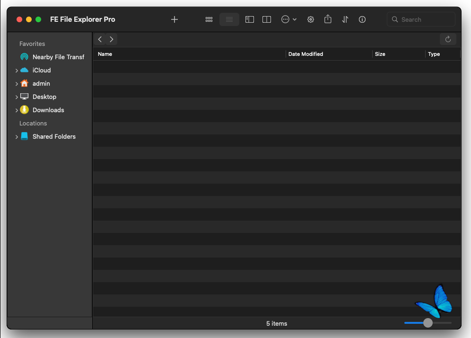Image resolution: width=471 pixels, height=338 pixels.
Task: Expand the iCloud tree item
Action: [x=17, y=70]
